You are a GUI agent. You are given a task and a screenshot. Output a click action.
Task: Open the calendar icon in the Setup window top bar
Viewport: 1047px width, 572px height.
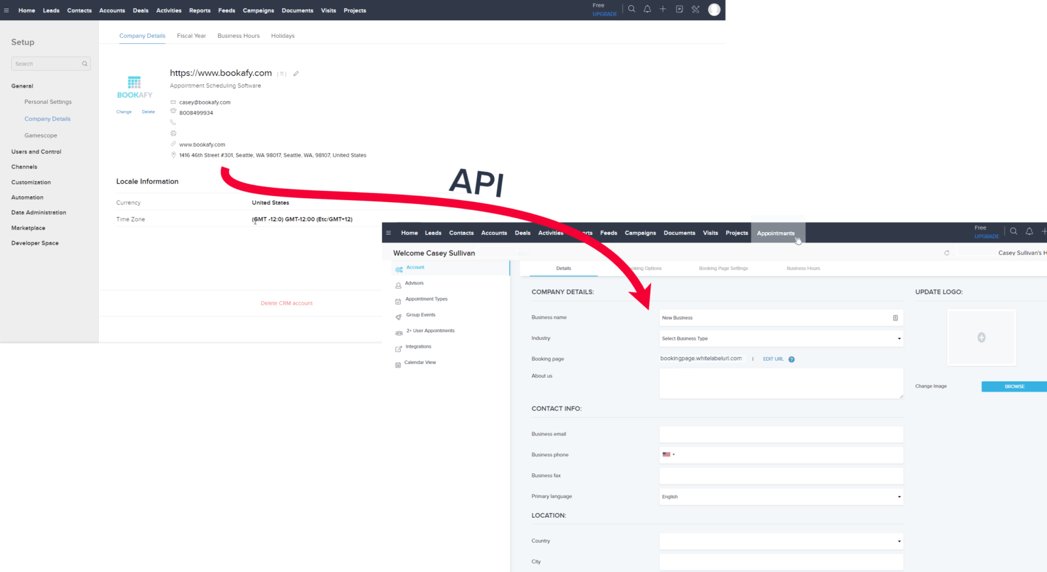[679, 9]
